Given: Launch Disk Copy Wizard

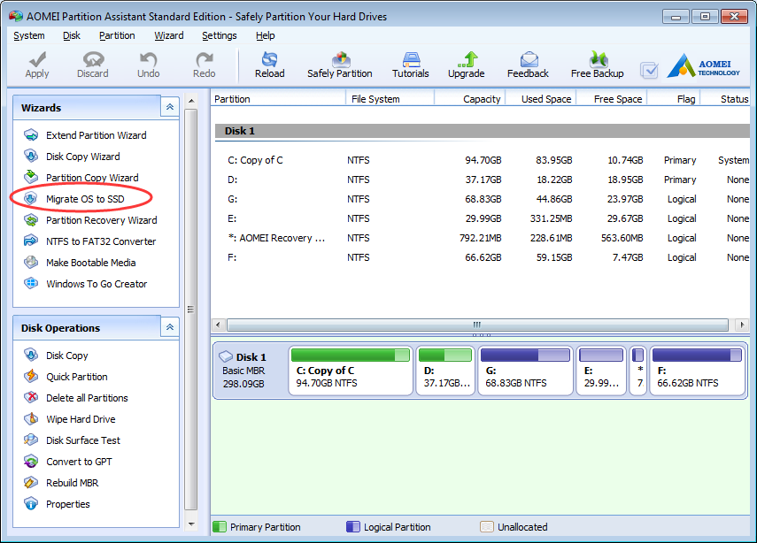Looking at the screenshot, I should pos(72,157).
